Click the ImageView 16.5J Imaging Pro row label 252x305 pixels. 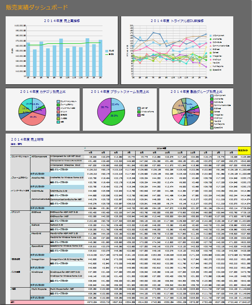(x=67, y=259)
